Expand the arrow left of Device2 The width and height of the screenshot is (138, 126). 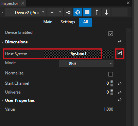pos(2,12)
